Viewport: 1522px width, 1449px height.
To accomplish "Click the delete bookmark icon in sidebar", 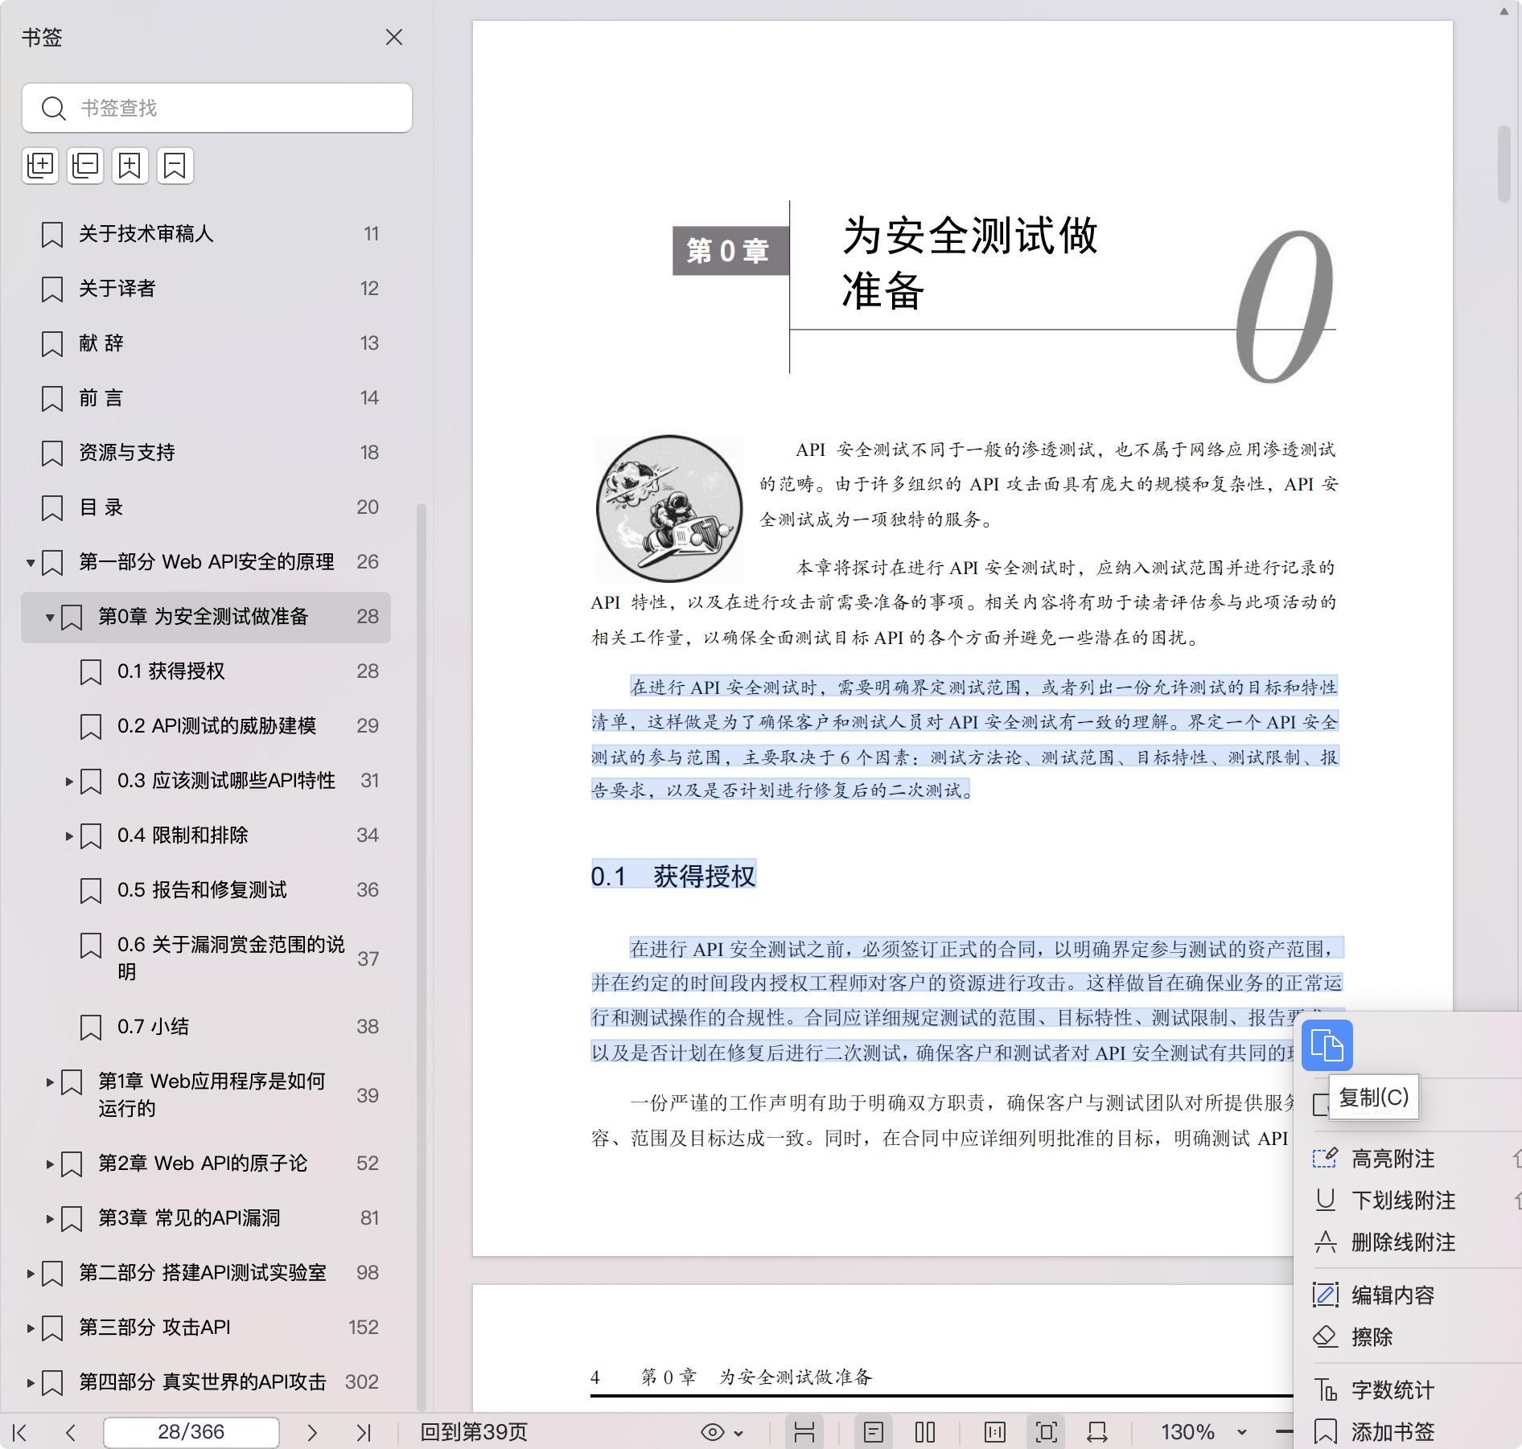I will pos(175,166).
